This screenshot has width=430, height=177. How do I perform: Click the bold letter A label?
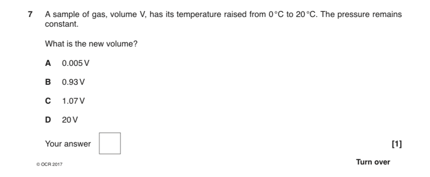tap(48, 64)
